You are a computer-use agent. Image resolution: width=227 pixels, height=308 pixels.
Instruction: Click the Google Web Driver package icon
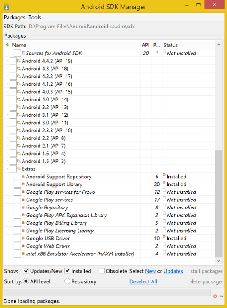23,246
